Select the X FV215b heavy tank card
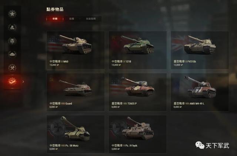This screenshot has height=156, width=237. [200, 50]
